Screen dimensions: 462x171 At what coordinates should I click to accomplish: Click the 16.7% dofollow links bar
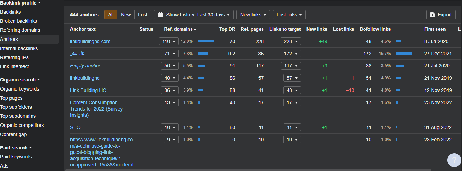tap(404, 54)
